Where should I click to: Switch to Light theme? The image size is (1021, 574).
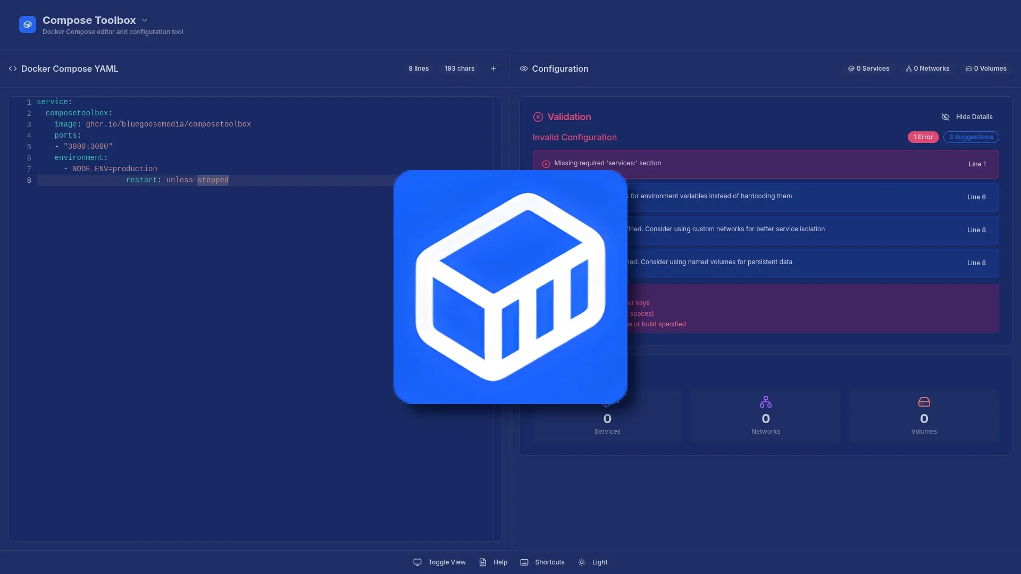592,562
